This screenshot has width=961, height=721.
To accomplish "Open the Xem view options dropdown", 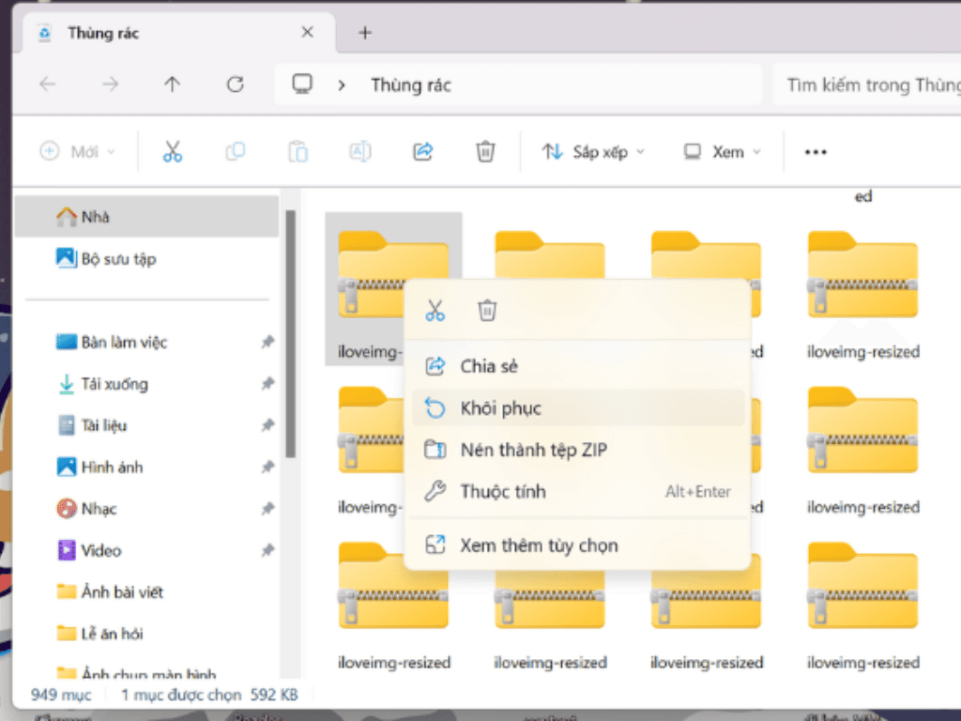I will click(720, 151).
